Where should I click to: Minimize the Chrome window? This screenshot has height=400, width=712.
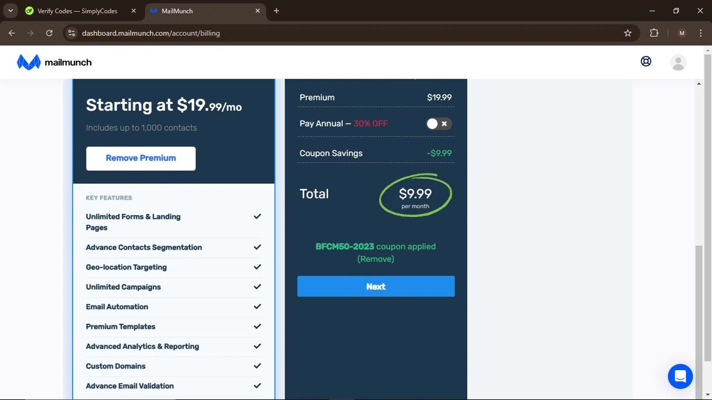coord(652,10)
